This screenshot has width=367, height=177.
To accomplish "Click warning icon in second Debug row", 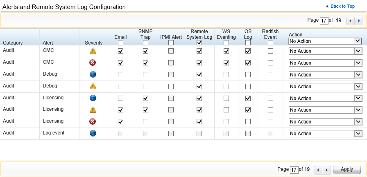I will (93, 86).
